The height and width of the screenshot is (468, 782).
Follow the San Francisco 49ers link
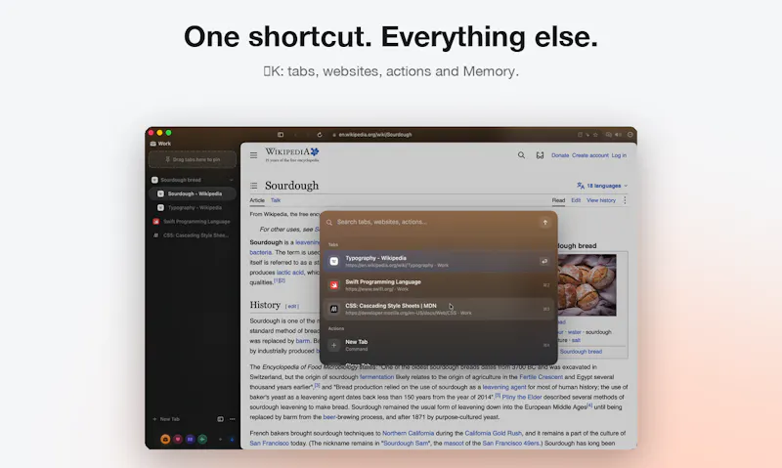pos(510,444)
